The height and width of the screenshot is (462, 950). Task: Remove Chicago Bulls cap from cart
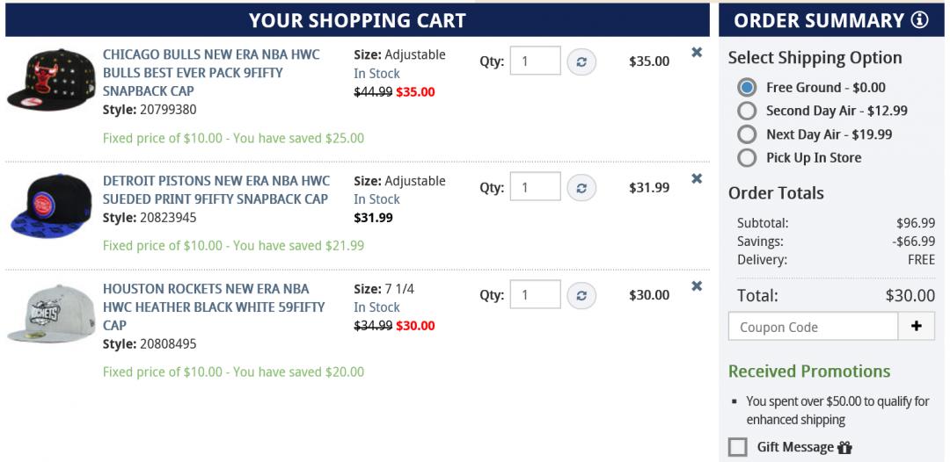pos(697,53)
